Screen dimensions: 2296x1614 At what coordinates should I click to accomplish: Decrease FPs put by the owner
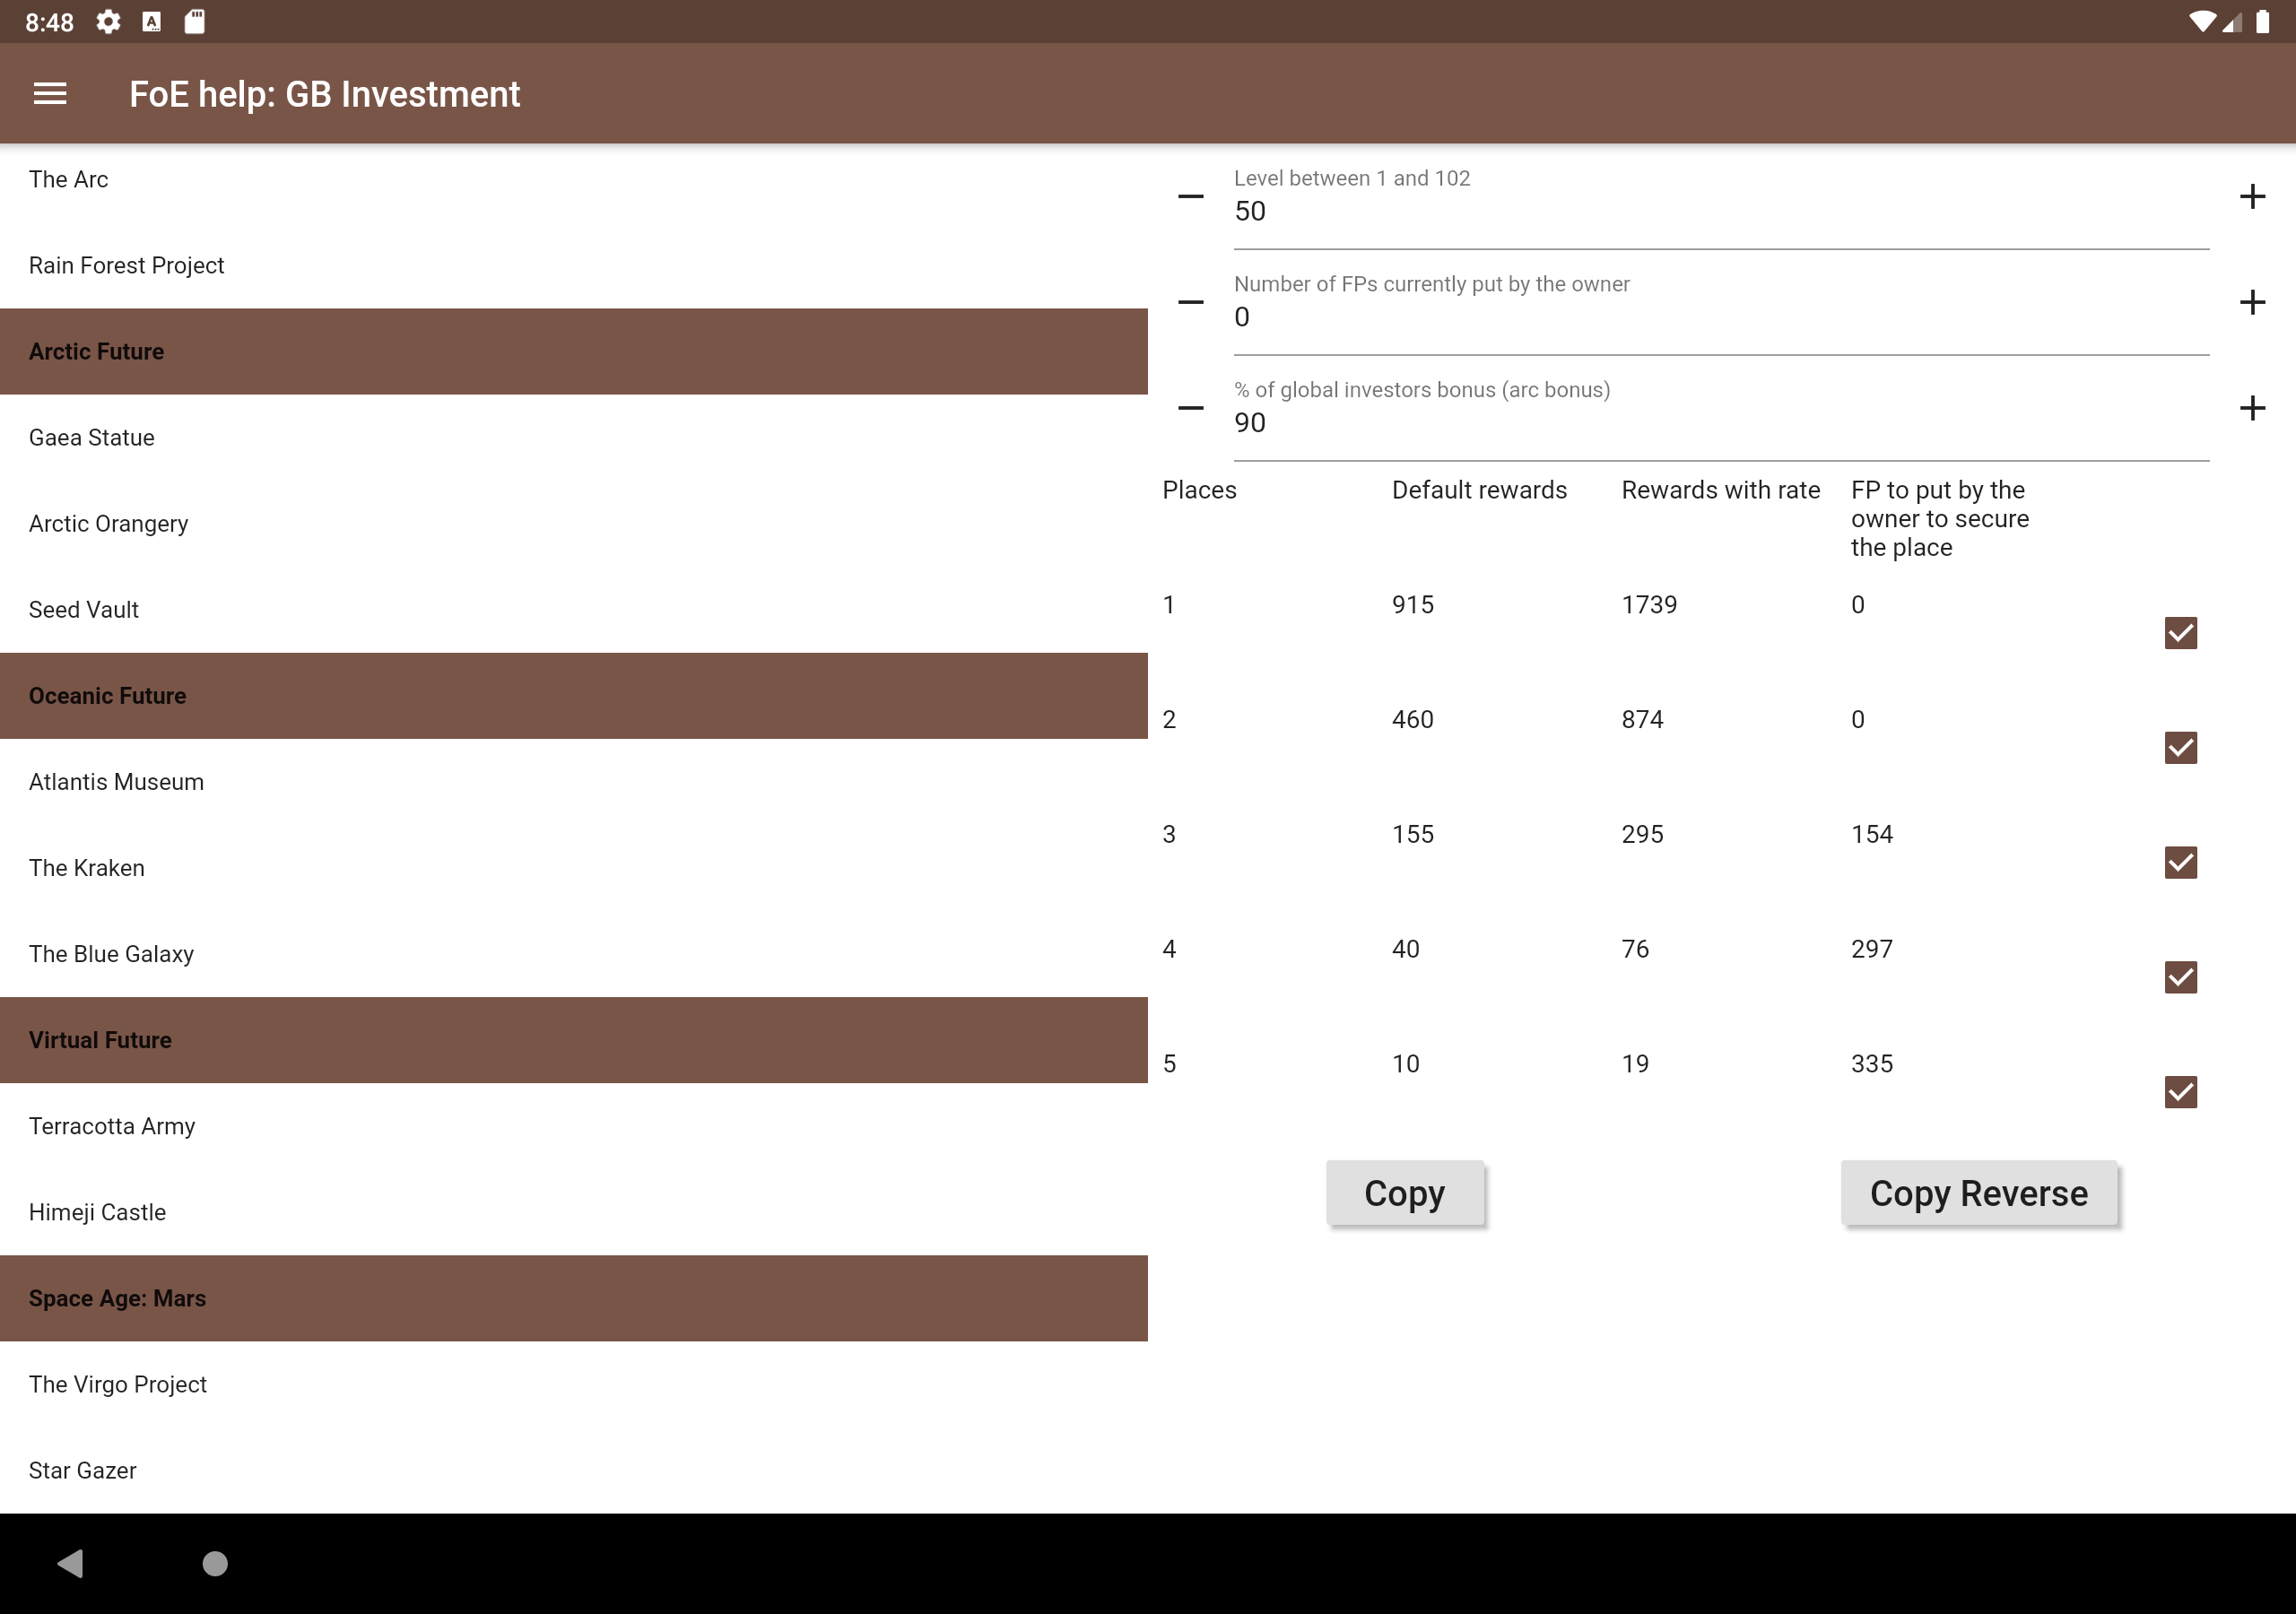click(1190, 302)
